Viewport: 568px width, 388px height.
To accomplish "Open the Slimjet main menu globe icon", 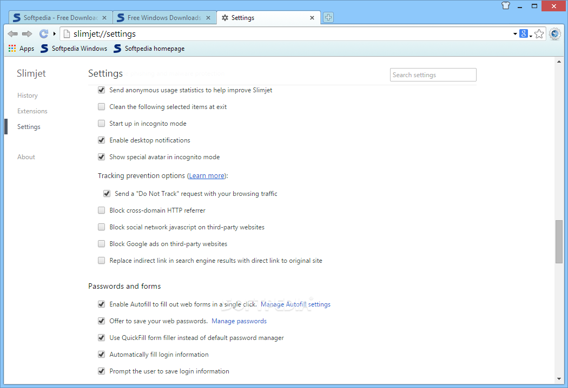I will pyautogui.click(x=555, y=34).
